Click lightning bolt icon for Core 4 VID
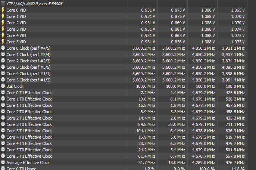The image size is (256, 170). (3, 35)
